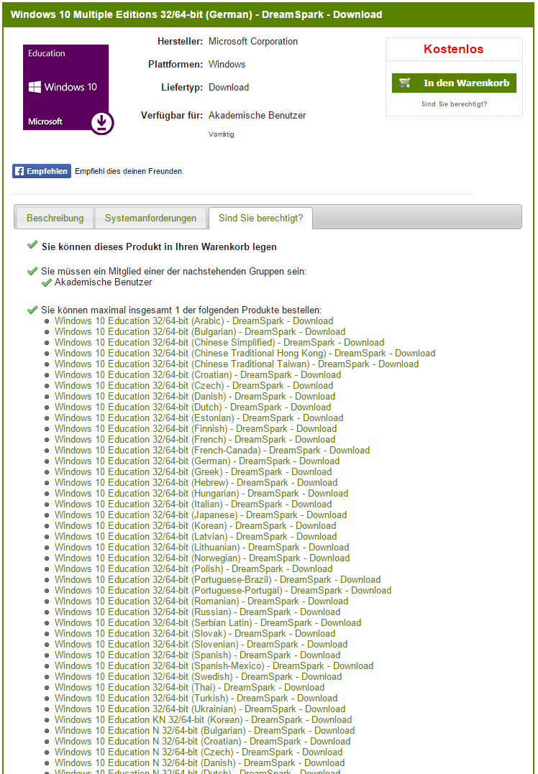Screen dimensions: 538x774
Task: Open Windows 10 Education N (Croatian) link
Action: (x=203, y=742)
